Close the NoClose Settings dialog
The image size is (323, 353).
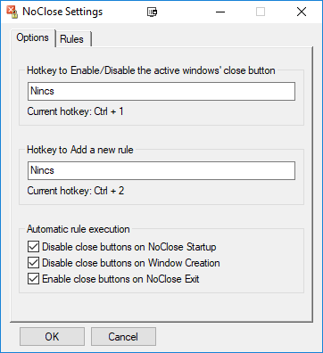pos(302,12)
